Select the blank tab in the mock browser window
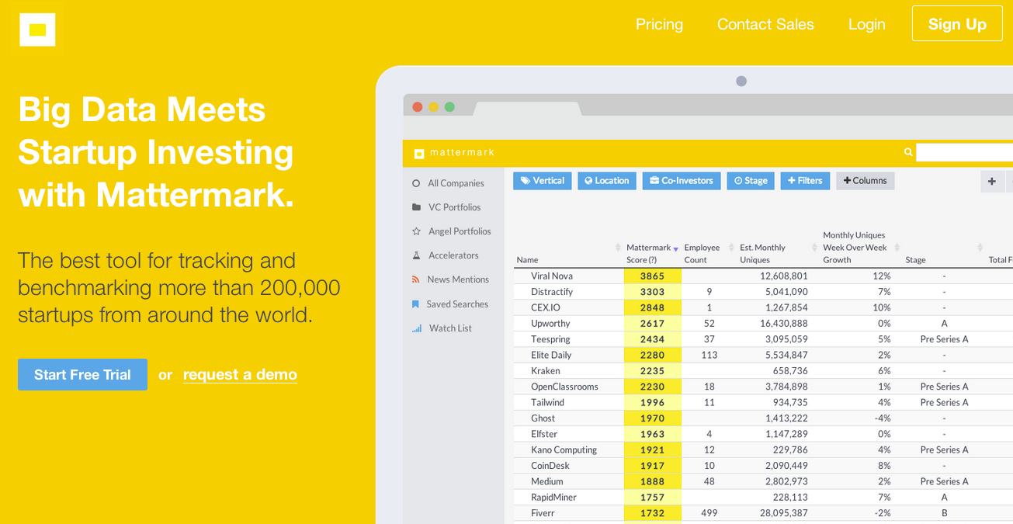The width and height of the screenshot is (1013, 524). point(527,109)
